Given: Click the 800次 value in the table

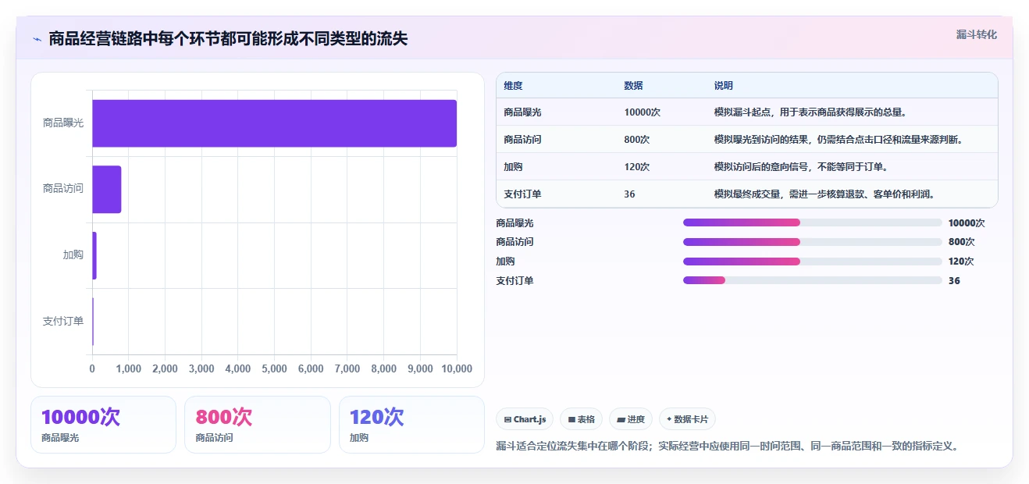Looking at the screenshot, I should coord(637,140).
